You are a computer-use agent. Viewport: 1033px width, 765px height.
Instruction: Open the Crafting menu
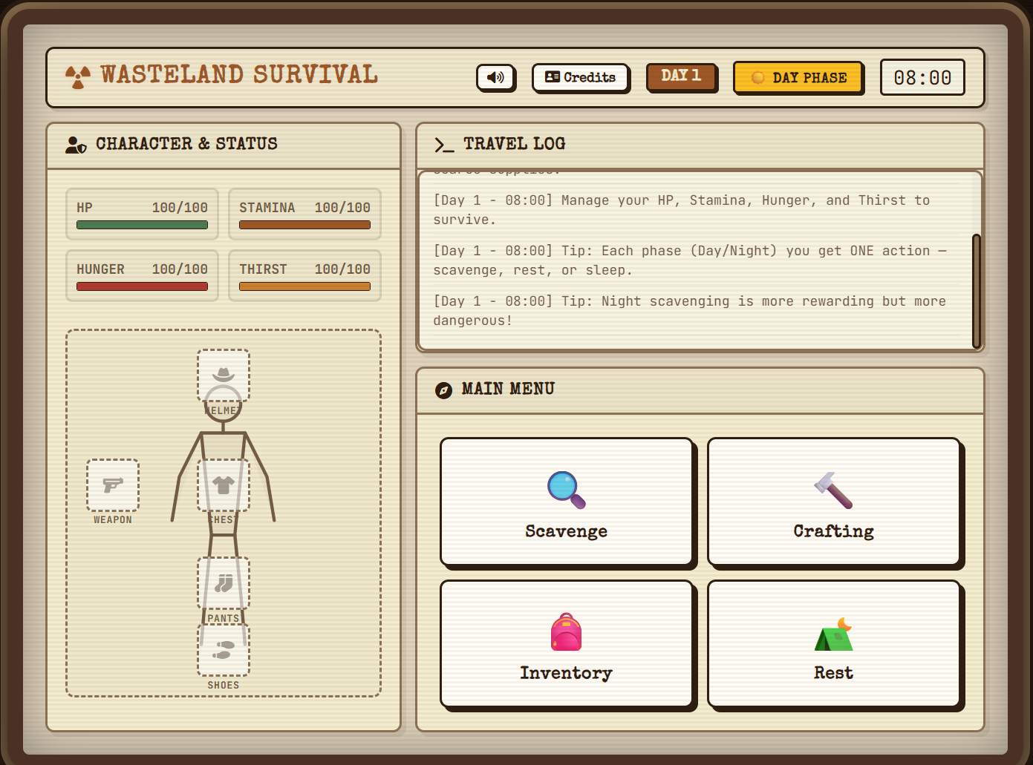pos(834,502)
